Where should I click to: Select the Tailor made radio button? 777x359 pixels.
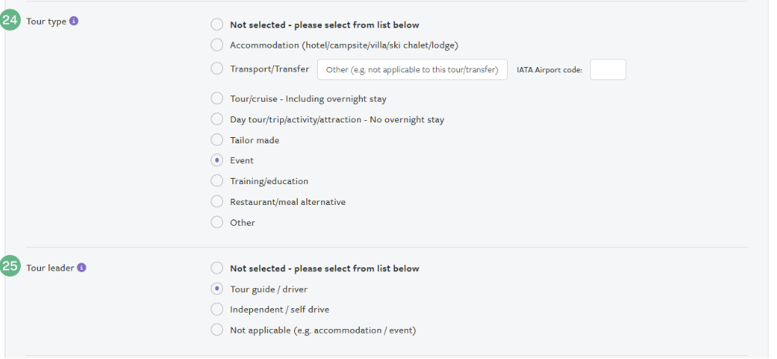(x=217, y=140)
